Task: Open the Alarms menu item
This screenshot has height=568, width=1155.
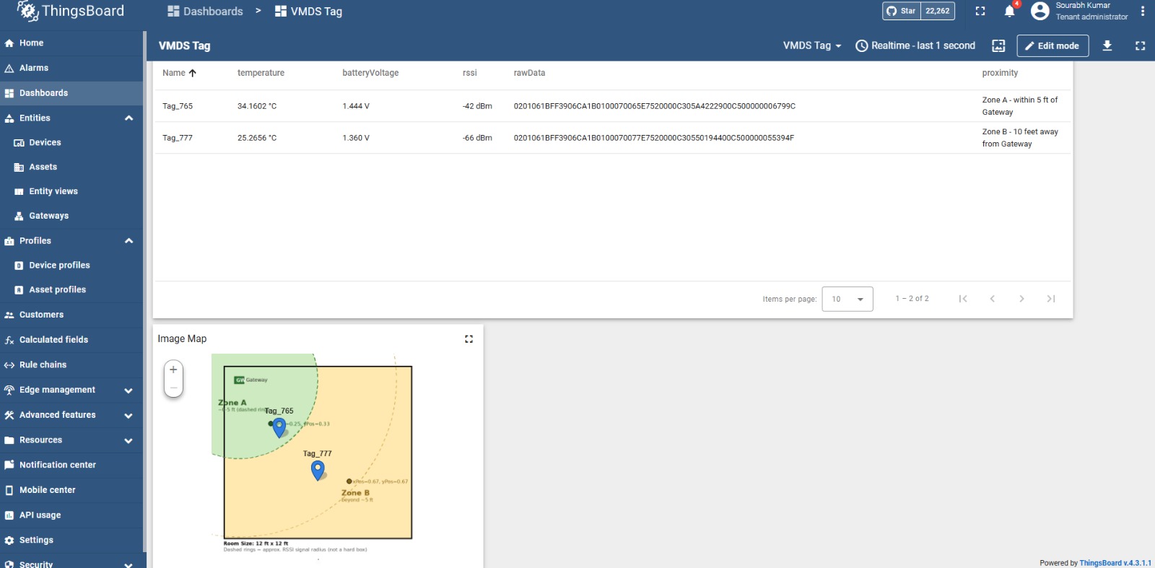Action: [71, 68]
